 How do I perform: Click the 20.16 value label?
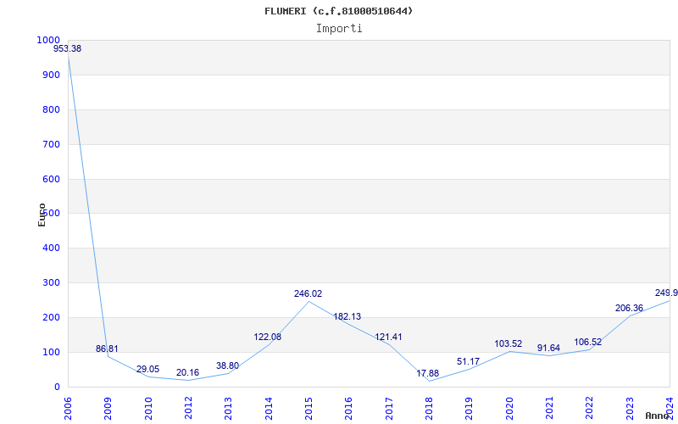coord(187,372)
